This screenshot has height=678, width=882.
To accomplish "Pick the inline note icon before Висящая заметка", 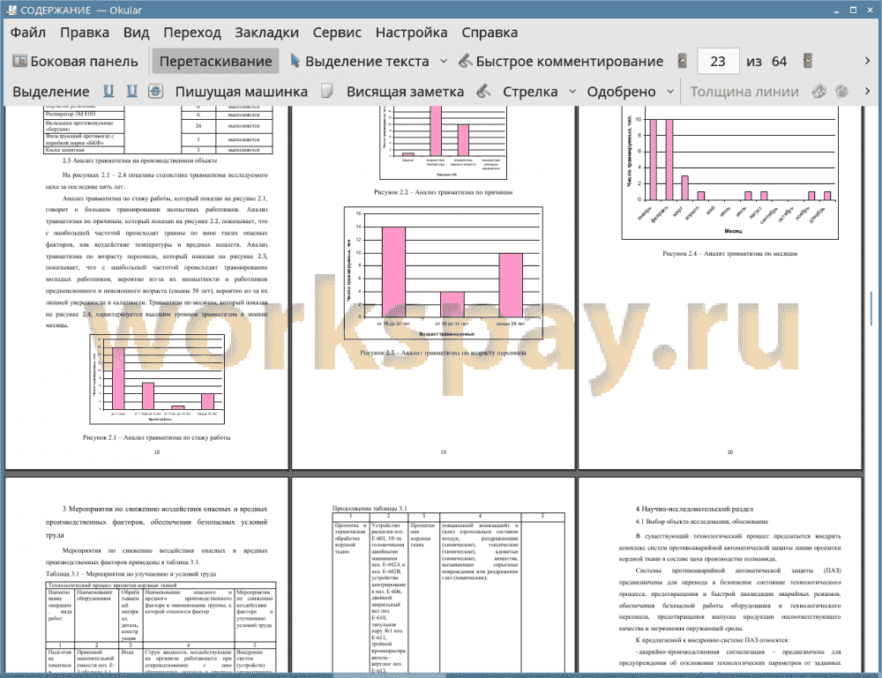I will click(327, 92).
